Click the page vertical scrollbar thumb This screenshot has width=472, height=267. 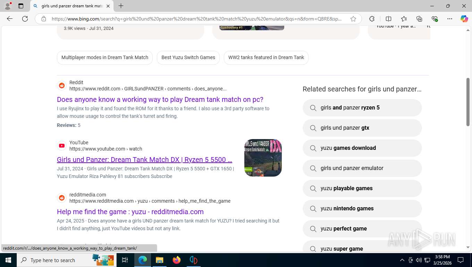click(468, 102)
